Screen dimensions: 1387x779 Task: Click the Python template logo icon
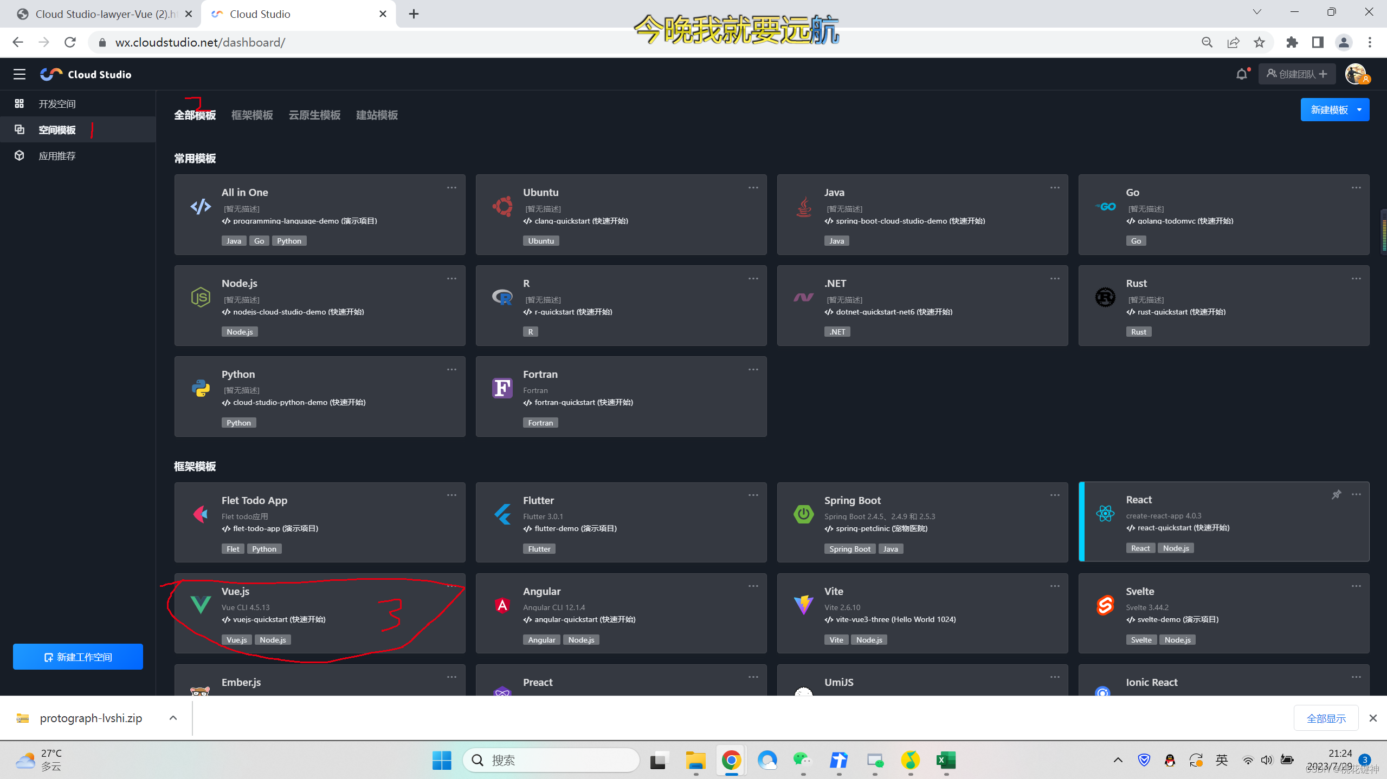pyautogui.click(x=201, y=388)
